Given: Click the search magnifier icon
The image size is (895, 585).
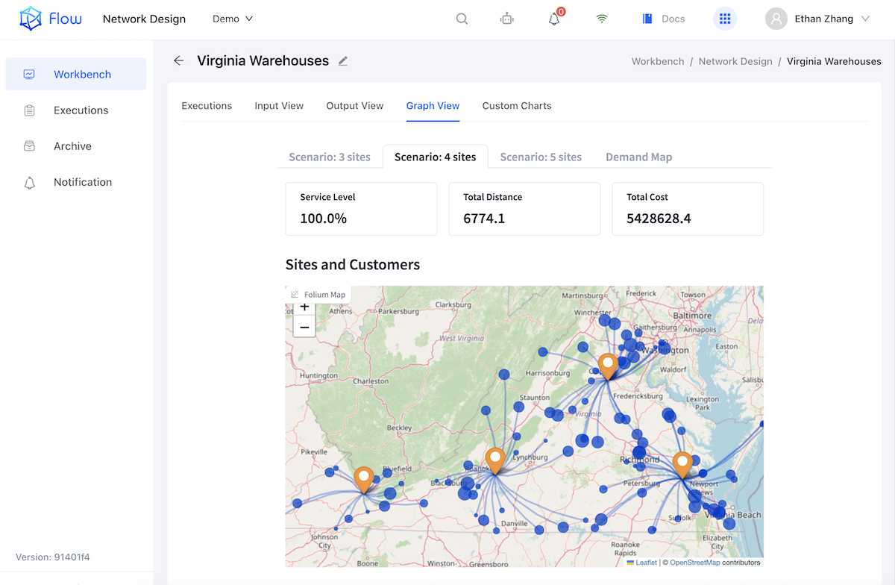Looking at the screenshot, I should coord(462,19).
